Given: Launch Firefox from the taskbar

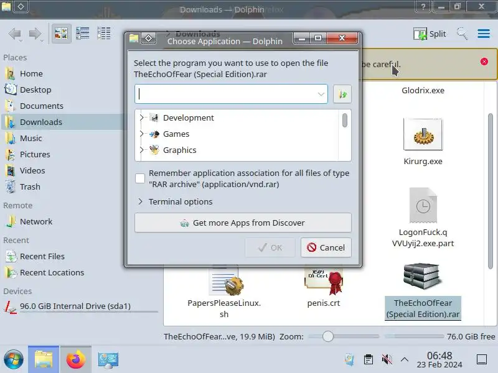Looking at the screenshot, I should (76, 360).
